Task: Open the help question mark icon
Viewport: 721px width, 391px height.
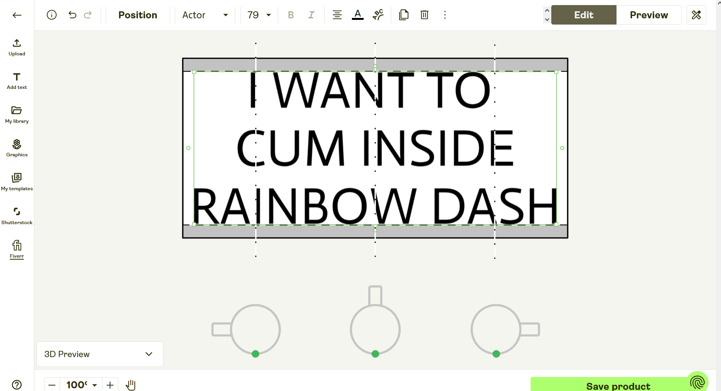Action: click(x=17, y=385)
